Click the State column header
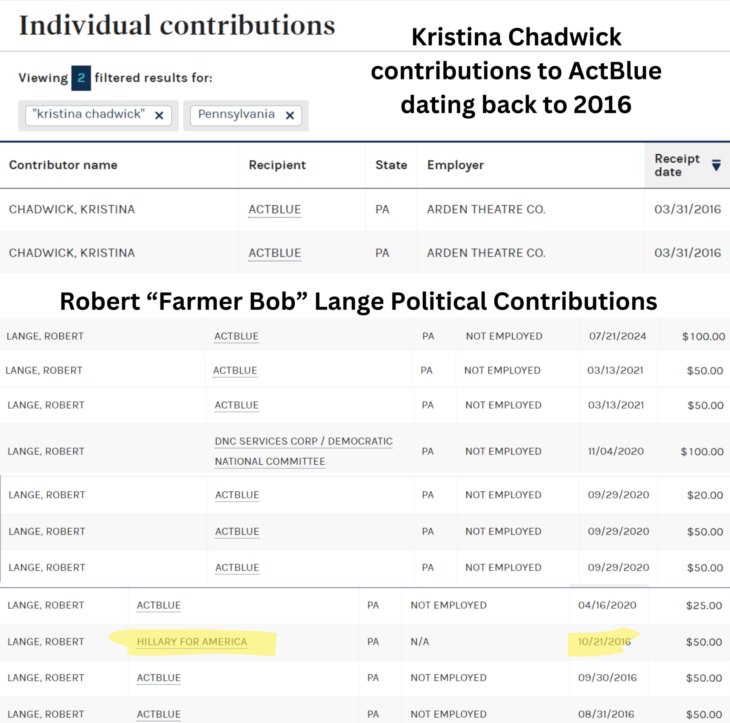The height and width of the screenshot is (723, 730). 391,165
